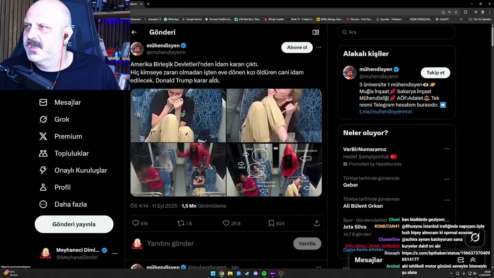
Task: Open options for Geber trend
Action: click(447, 180)
